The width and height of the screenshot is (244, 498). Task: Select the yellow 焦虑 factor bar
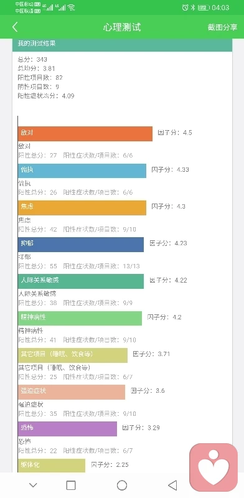click(x=82, y=207)
